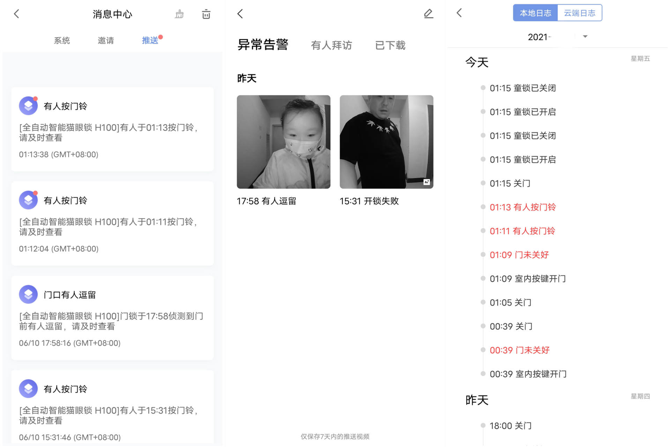Click the back arrow on the 消息中心 screen
Viewport: 670px width, 447px height.
(x=16, y=13)
